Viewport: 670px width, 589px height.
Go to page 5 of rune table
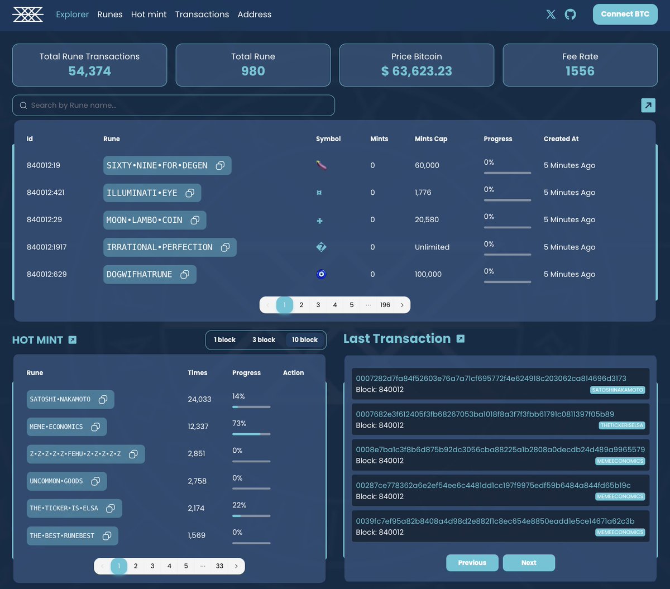[x=352, y=305]
